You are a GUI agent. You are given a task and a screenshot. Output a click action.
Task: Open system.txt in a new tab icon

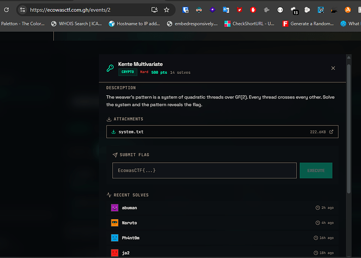[331, 132]
